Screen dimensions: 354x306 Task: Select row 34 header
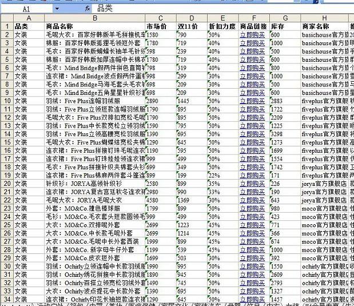tap(7, 299)
